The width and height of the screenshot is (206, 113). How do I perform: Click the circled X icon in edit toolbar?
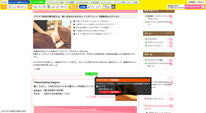[65, 7]
